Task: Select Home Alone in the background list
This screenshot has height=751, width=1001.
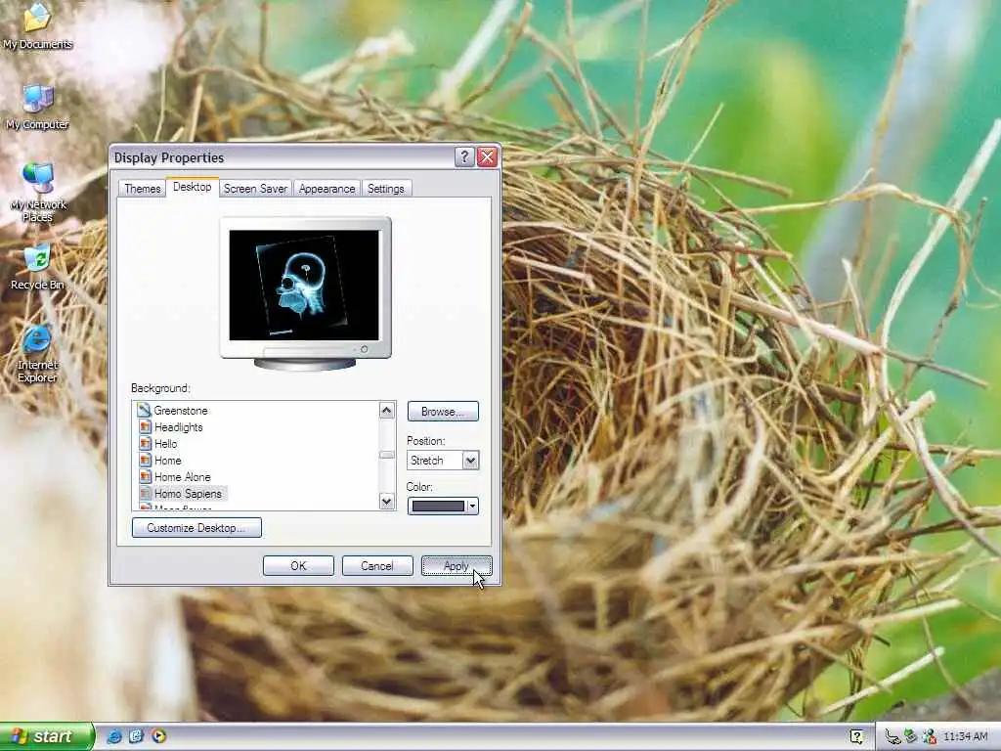Action: tap(183, 476)
